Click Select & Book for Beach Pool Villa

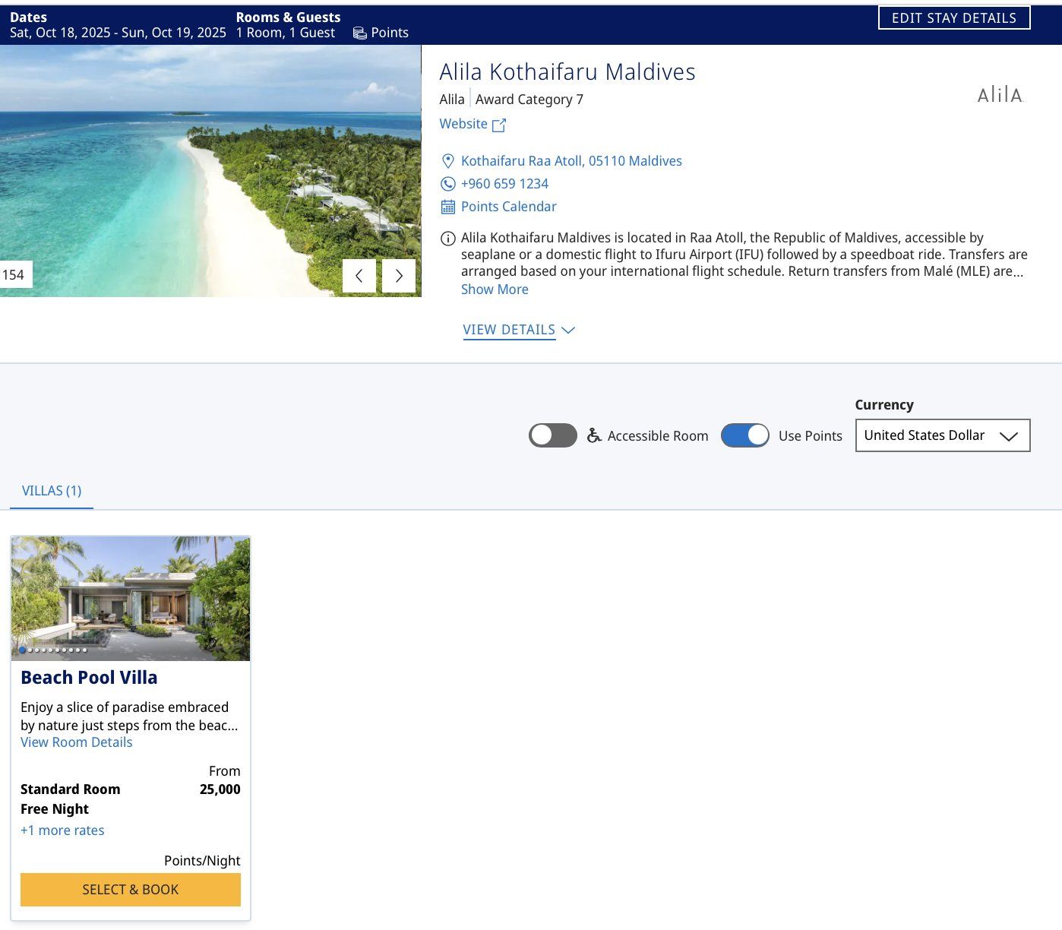(131, 890)
